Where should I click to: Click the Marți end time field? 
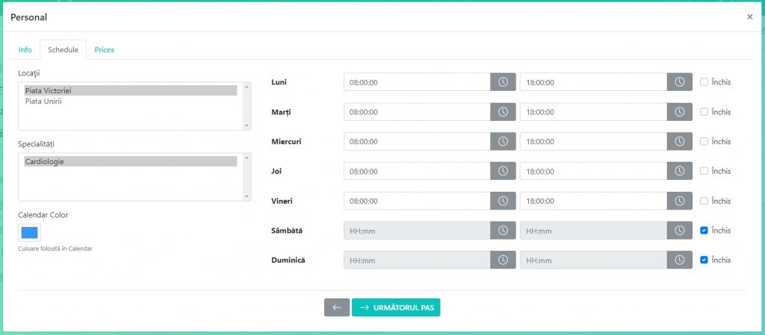pyautogui.click(x=592, y=112)
